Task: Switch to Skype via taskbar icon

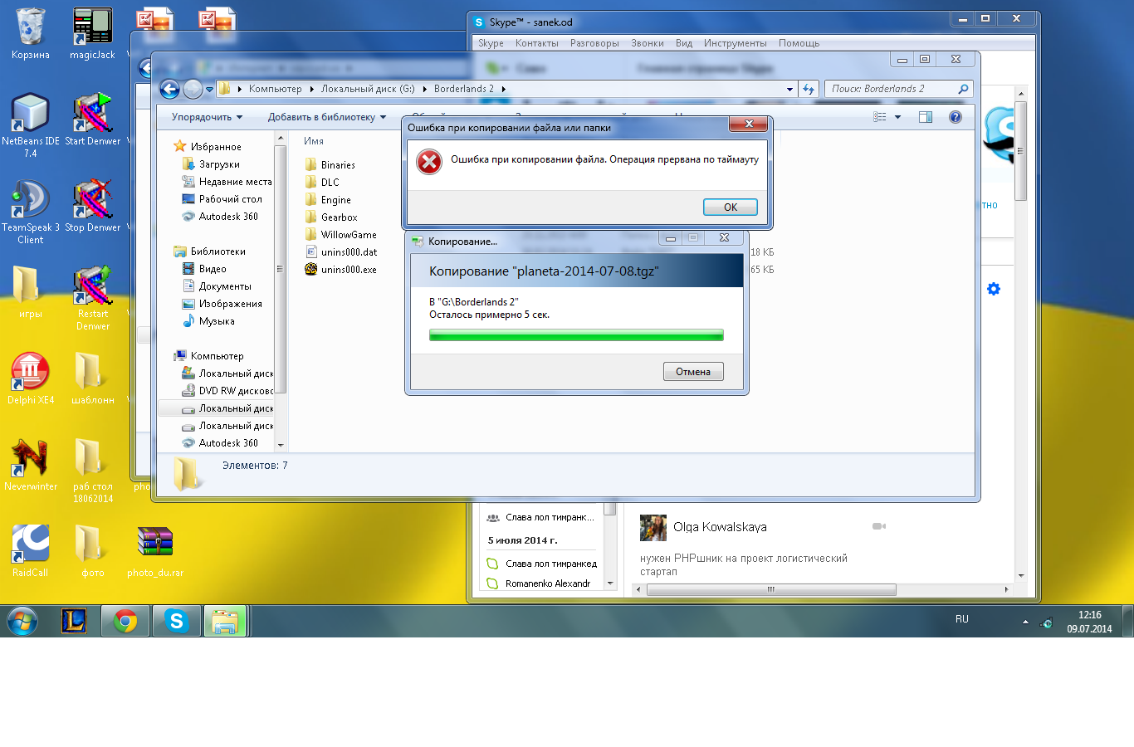Action: (x=177, y=621)
